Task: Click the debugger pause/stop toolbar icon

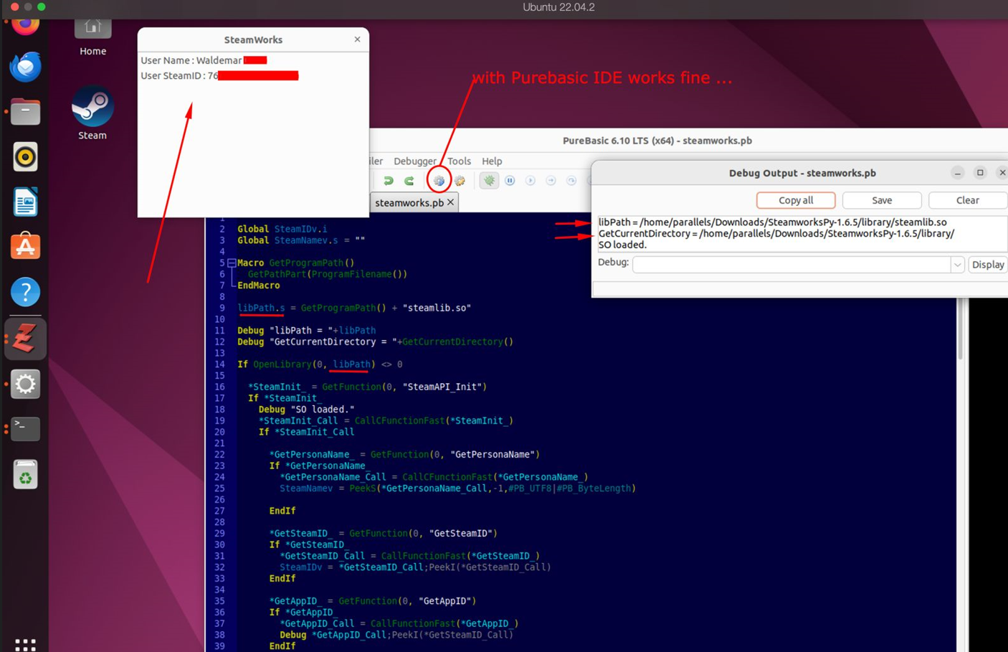Action: (510, 181)
